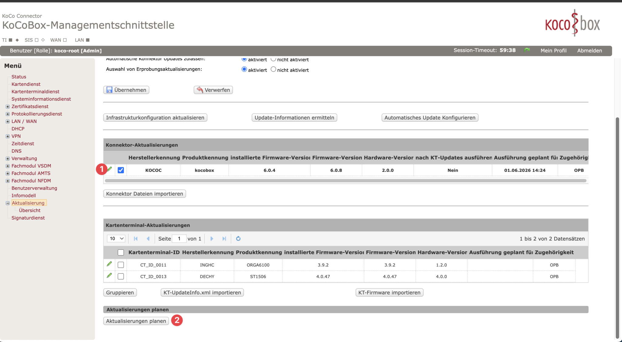Go to first page in pager
The width and height of the screenshot is (622, 342).
tap(136, 239)
